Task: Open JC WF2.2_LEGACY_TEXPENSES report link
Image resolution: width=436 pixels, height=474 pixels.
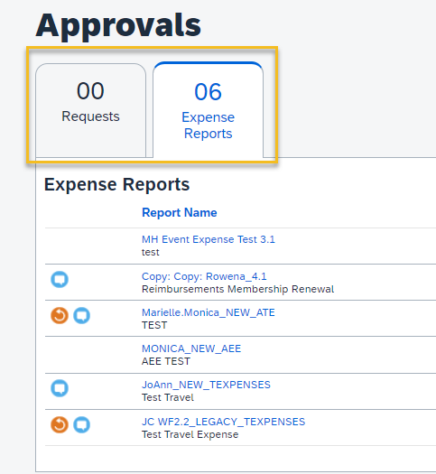Action: (x=223, y=422)
